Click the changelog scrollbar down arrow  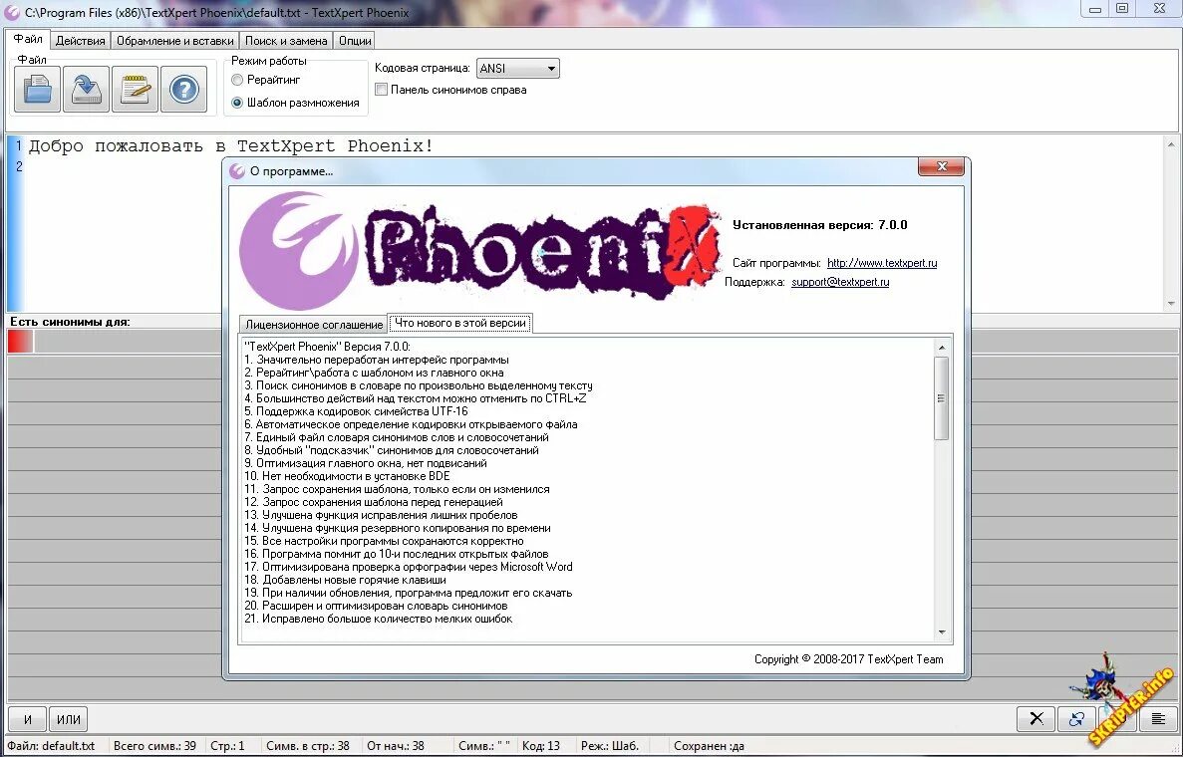(x=942, y=632)
